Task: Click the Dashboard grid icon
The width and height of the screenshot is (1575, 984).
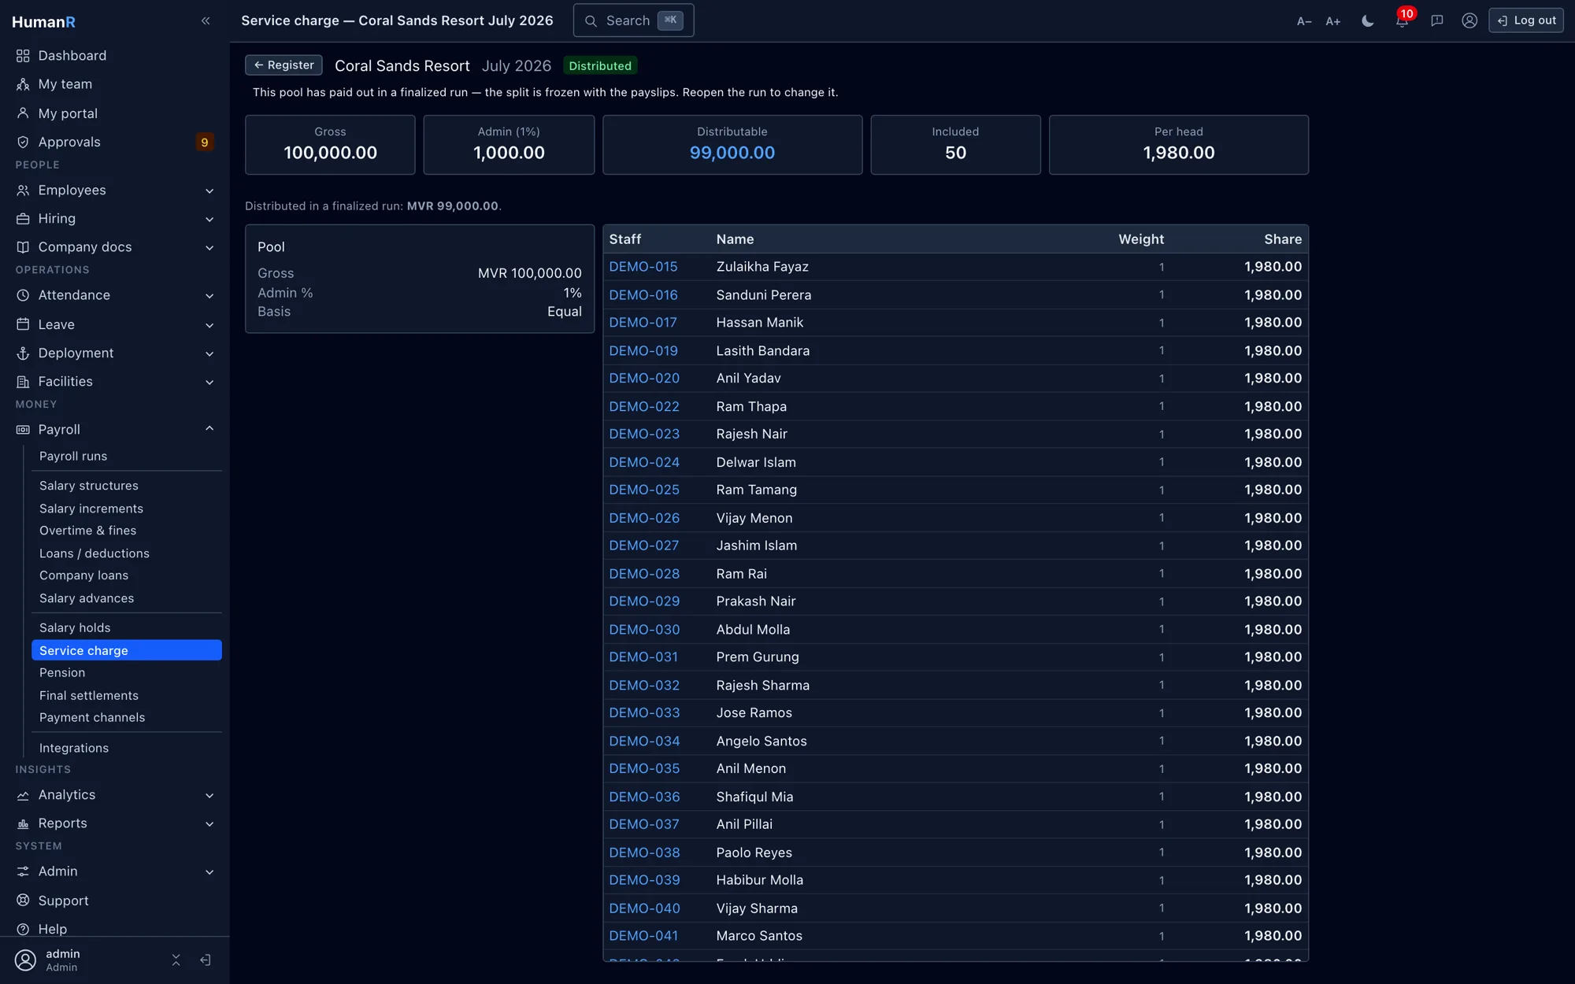Action: click(x=23, y=56)
